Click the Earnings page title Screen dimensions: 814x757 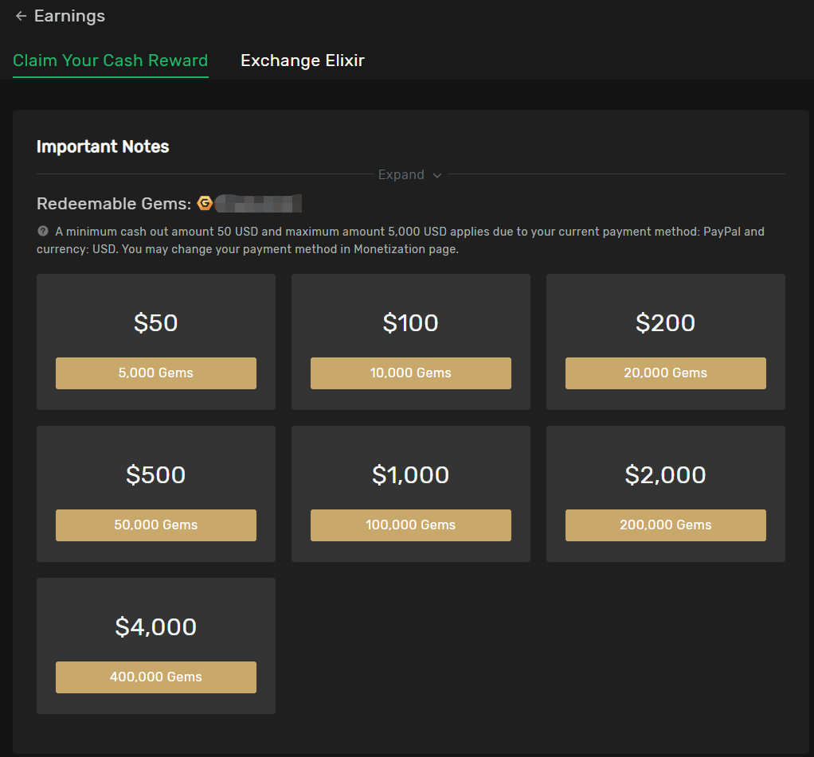(x=69, y=16)
